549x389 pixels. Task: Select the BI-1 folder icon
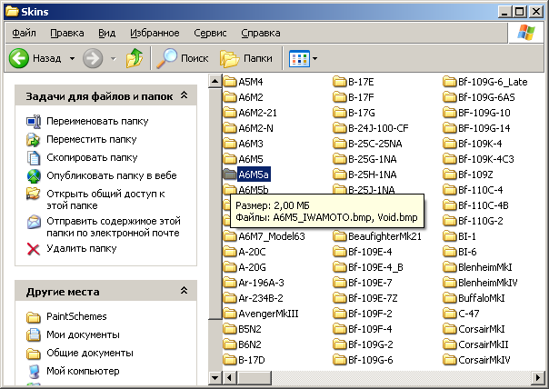tap(450, 236)
